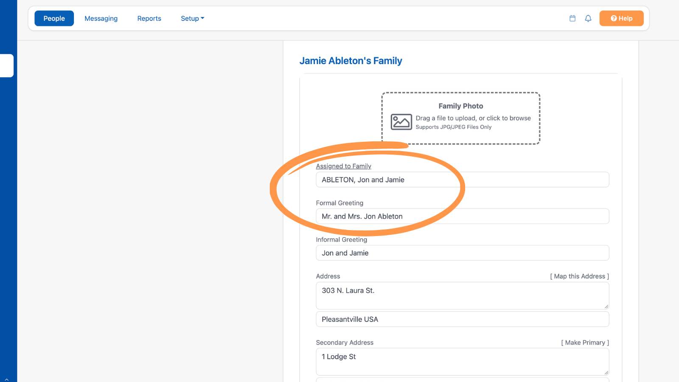The width and height of the screenshot is (679, 382).
Task: Click the Informal Greeting text field
Action: pyautogui.click(x=463, y=253)
